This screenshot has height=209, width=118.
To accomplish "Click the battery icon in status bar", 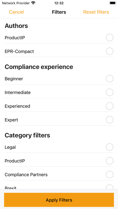I will point(113,3).
